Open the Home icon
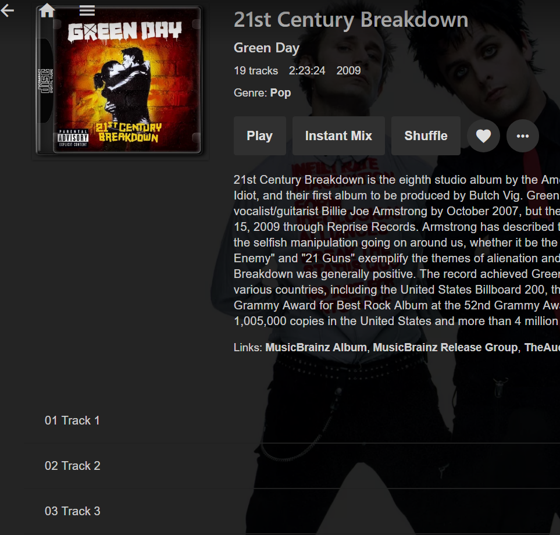This screenshot has width=560, height=535. 47,10
